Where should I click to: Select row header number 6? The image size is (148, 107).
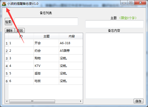click(7, 81)
